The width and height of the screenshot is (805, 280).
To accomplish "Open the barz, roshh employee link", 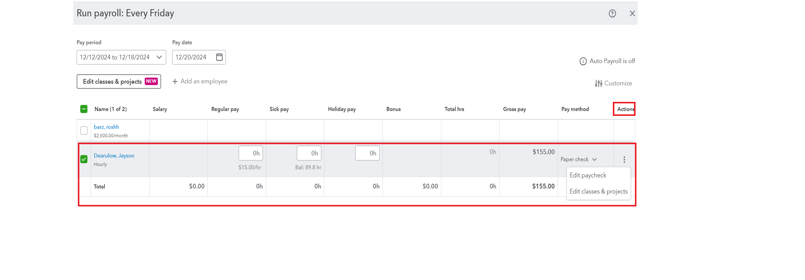I will click(x=106, y=127).
